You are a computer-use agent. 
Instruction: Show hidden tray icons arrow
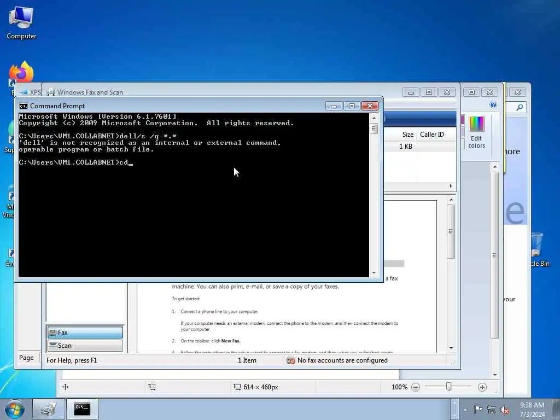point(465,410)
